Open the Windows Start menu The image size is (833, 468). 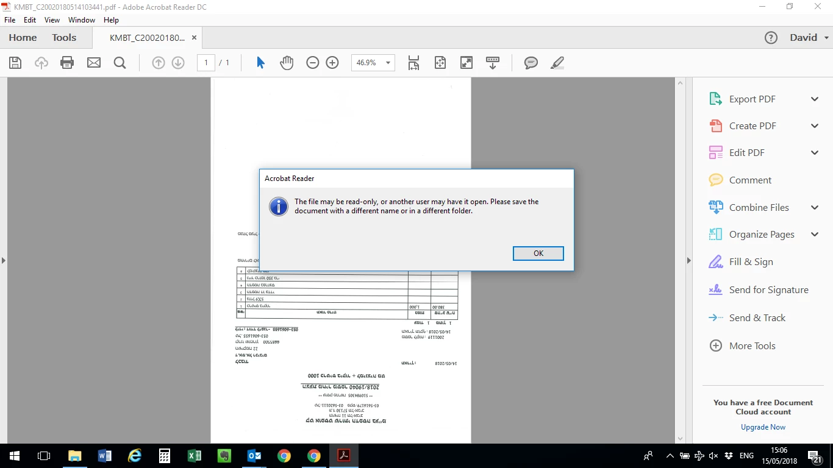[x=15, y=456]
